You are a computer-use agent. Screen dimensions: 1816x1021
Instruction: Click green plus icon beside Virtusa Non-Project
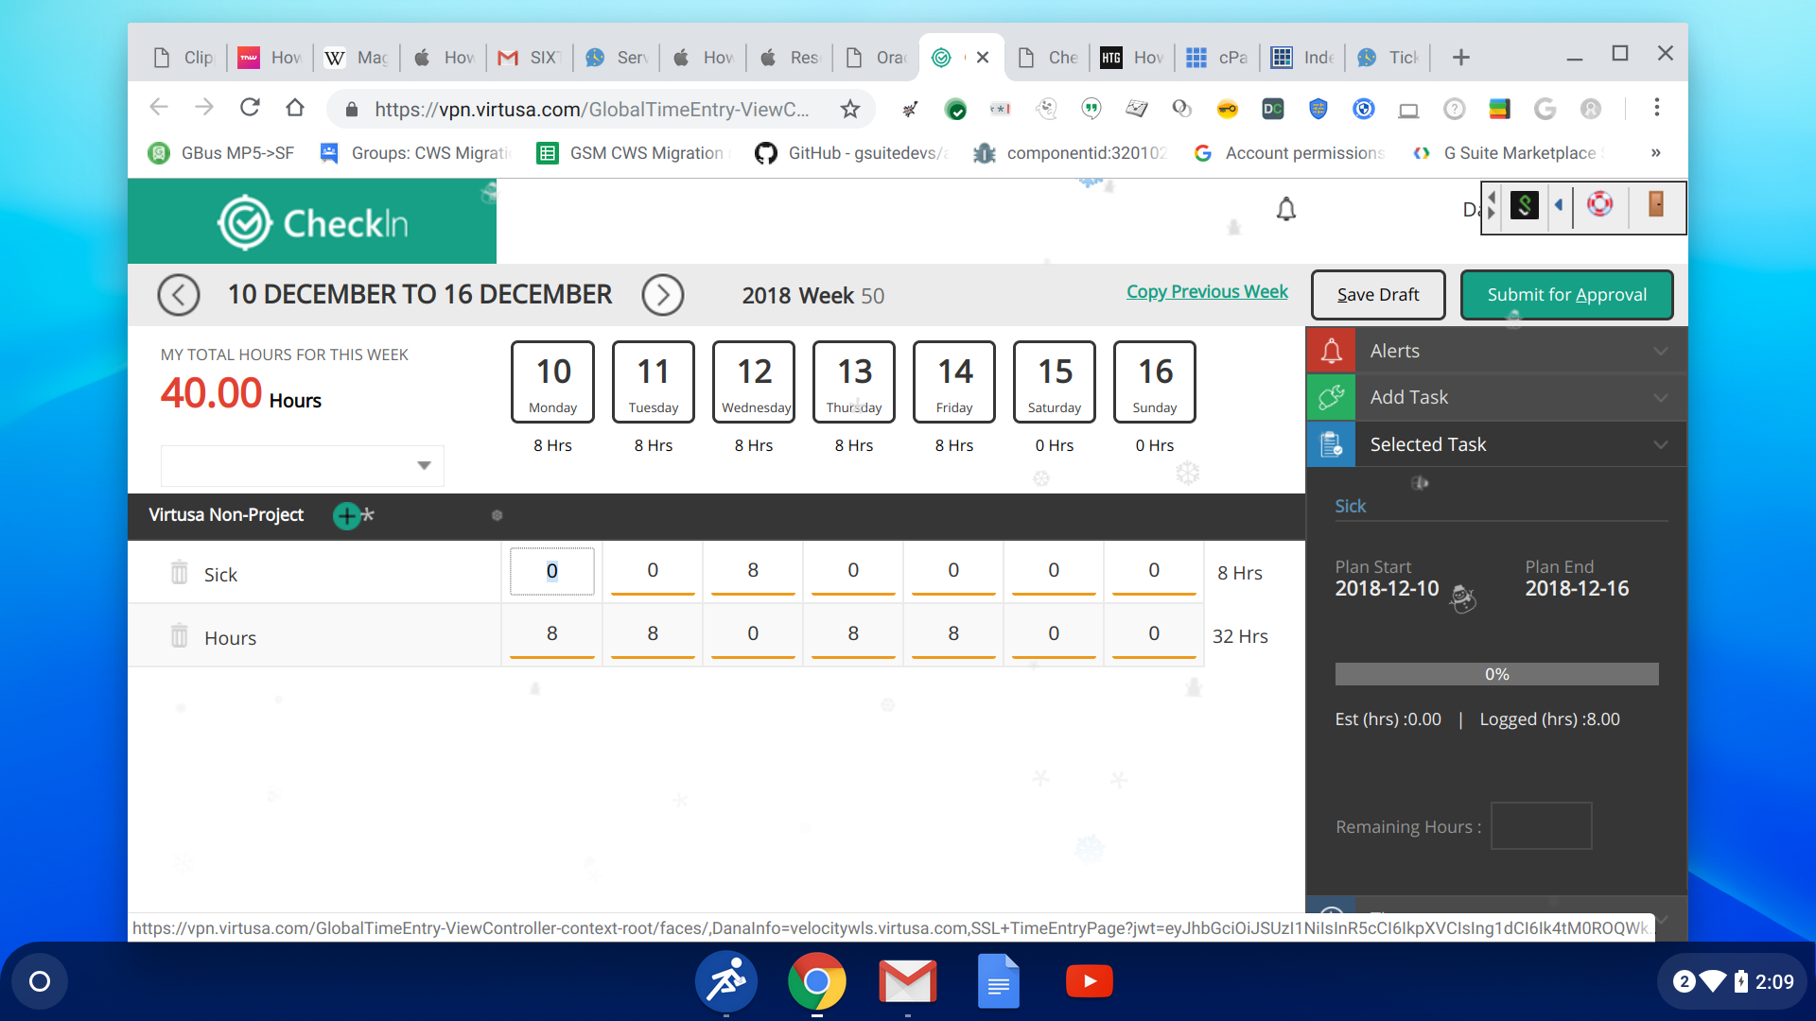347,515
